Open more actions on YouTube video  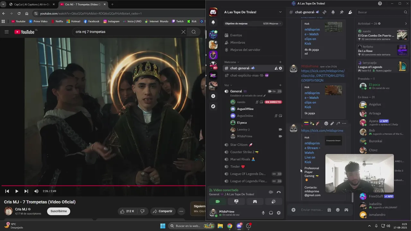pyautogui.click(x=181, y=211)
